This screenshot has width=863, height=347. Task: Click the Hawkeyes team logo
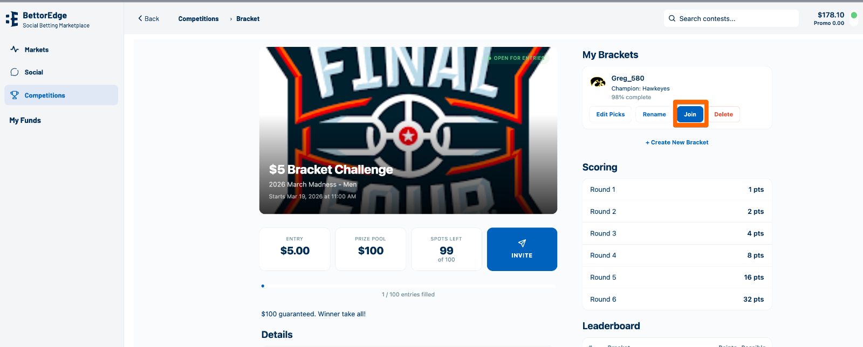click(x=598, y=82)
